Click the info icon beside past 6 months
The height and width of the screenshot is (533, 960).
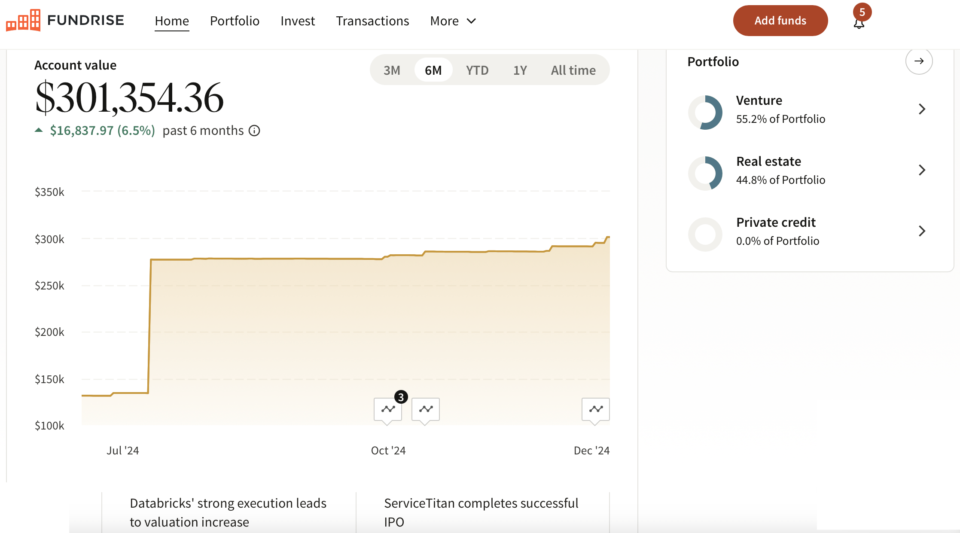point(254,131)
